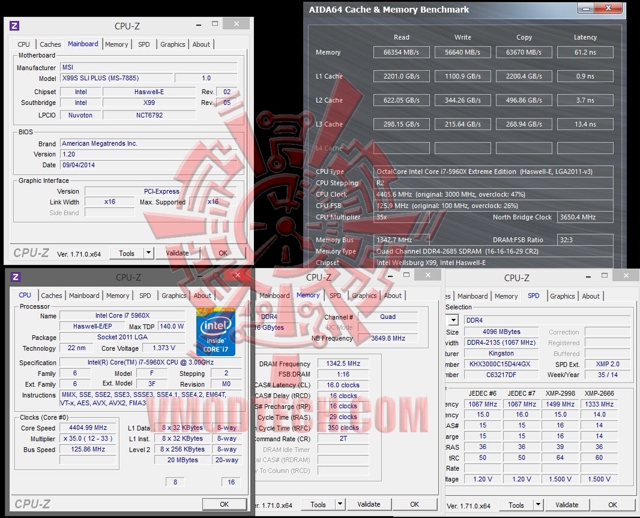Click the XMP-2998 column header
Screen dimensions: 640x518
[x=560, y=393]
